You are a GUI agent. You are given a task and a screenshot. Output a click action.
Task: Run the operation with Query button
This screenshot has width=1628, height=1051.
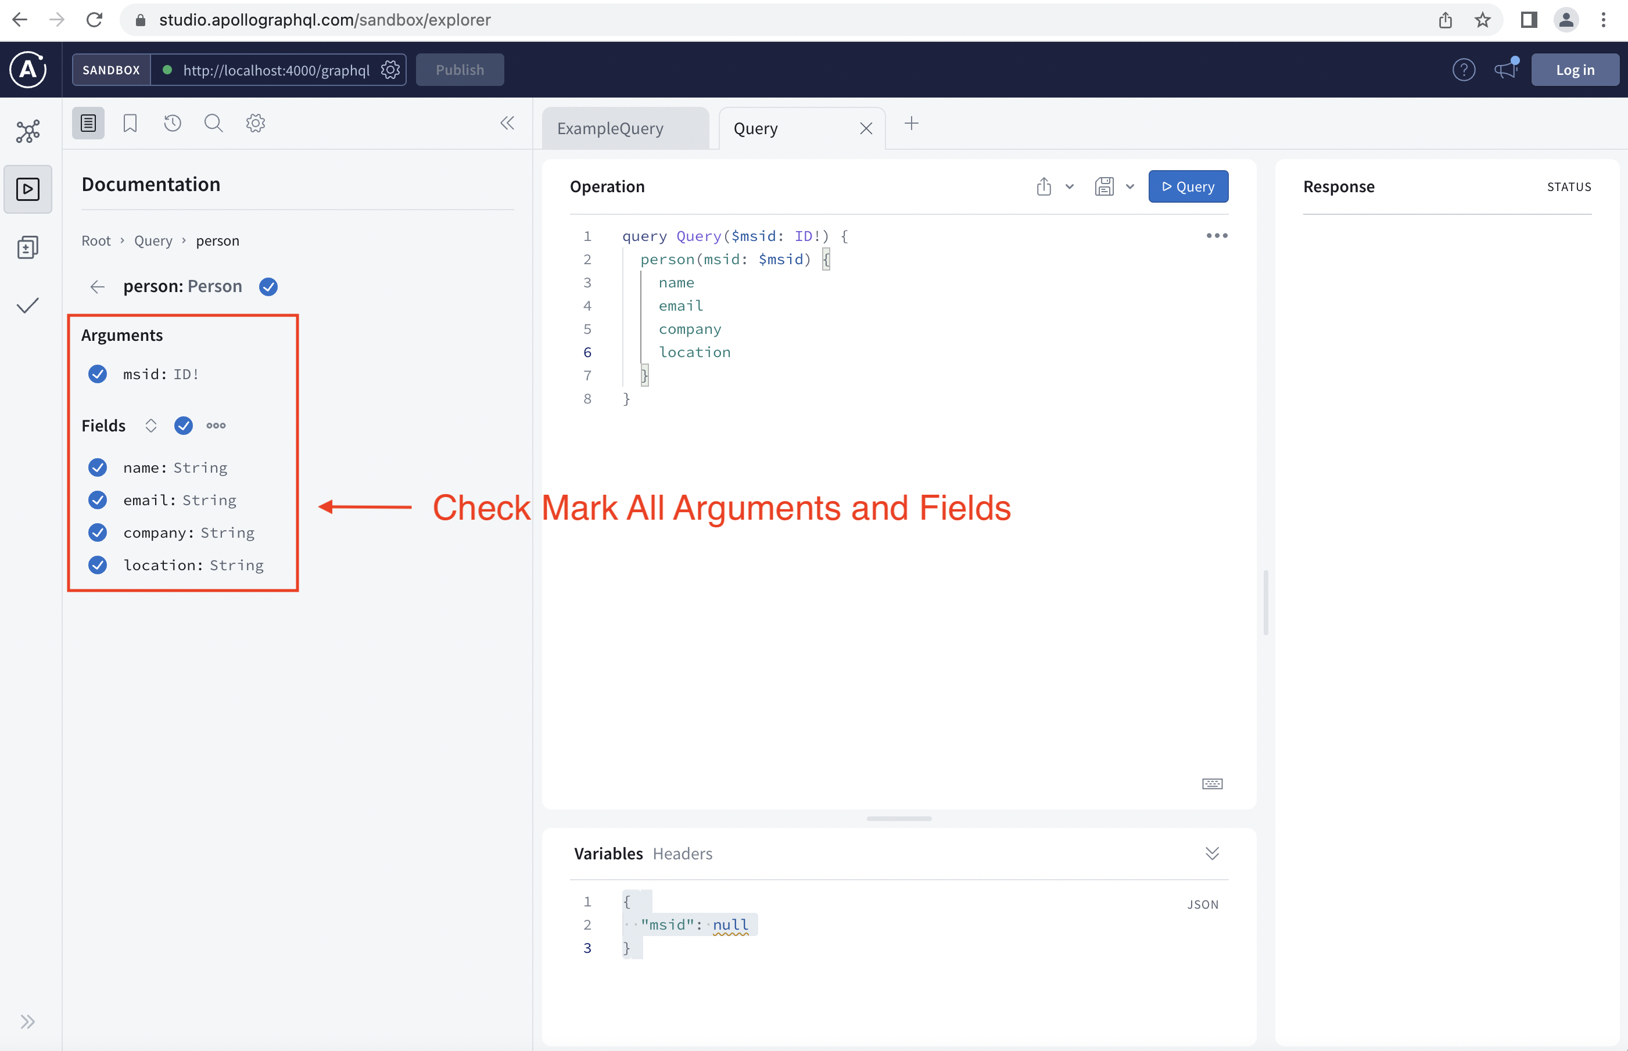point(1188,187)
